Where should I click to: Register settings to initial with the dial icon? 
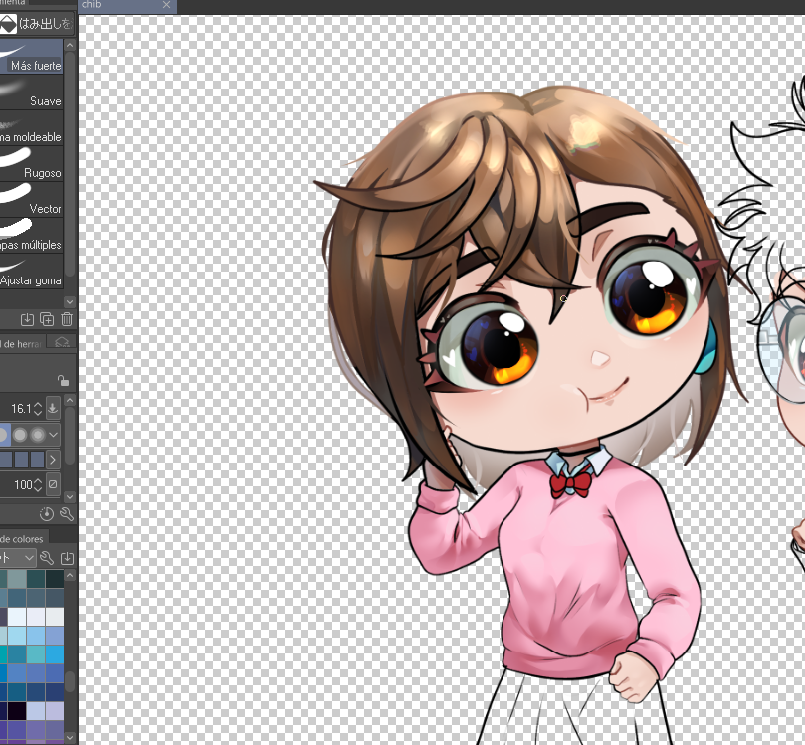pos(45,512)
